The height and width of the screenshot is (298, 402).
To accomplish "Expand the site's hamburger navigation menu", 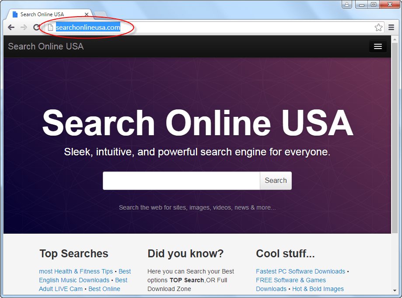I will (378, 46).
